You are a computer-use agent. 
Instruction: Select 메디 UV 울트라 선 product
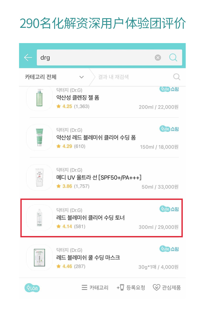coord(99,177)
